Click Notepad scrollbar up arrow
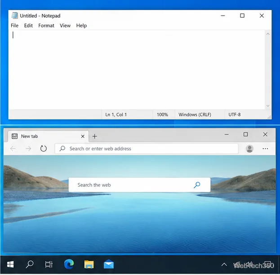 pyautogui.click(x=268, y=34)
